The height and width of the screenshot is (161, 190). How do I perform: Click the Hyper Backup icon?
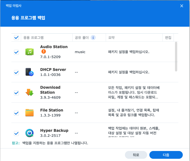(x=29, y=133)
